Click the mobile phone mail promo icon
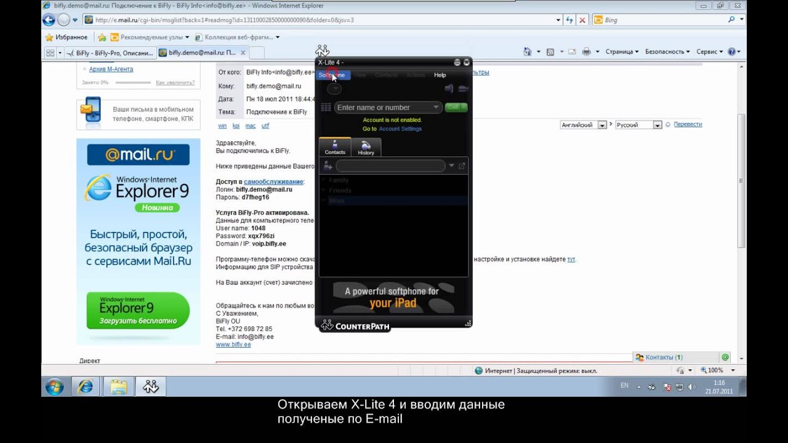Viewport: 788px width, 443px height. tap(91, 111)
